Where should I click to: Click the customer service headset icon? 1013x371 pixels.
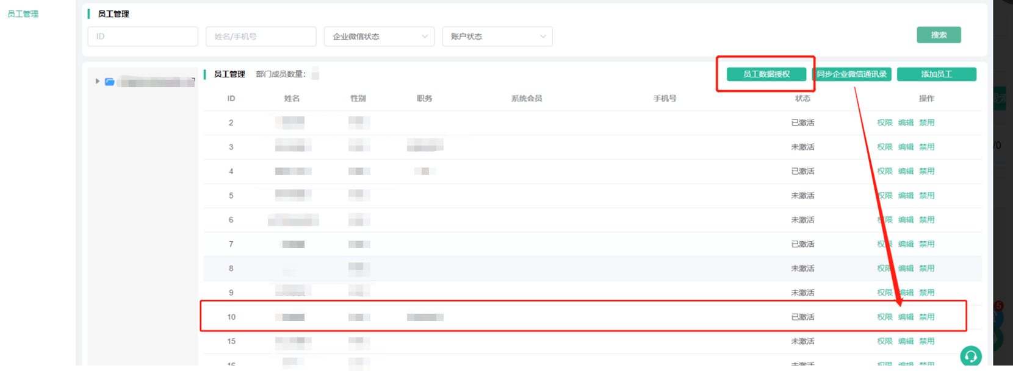coord(970,356)
